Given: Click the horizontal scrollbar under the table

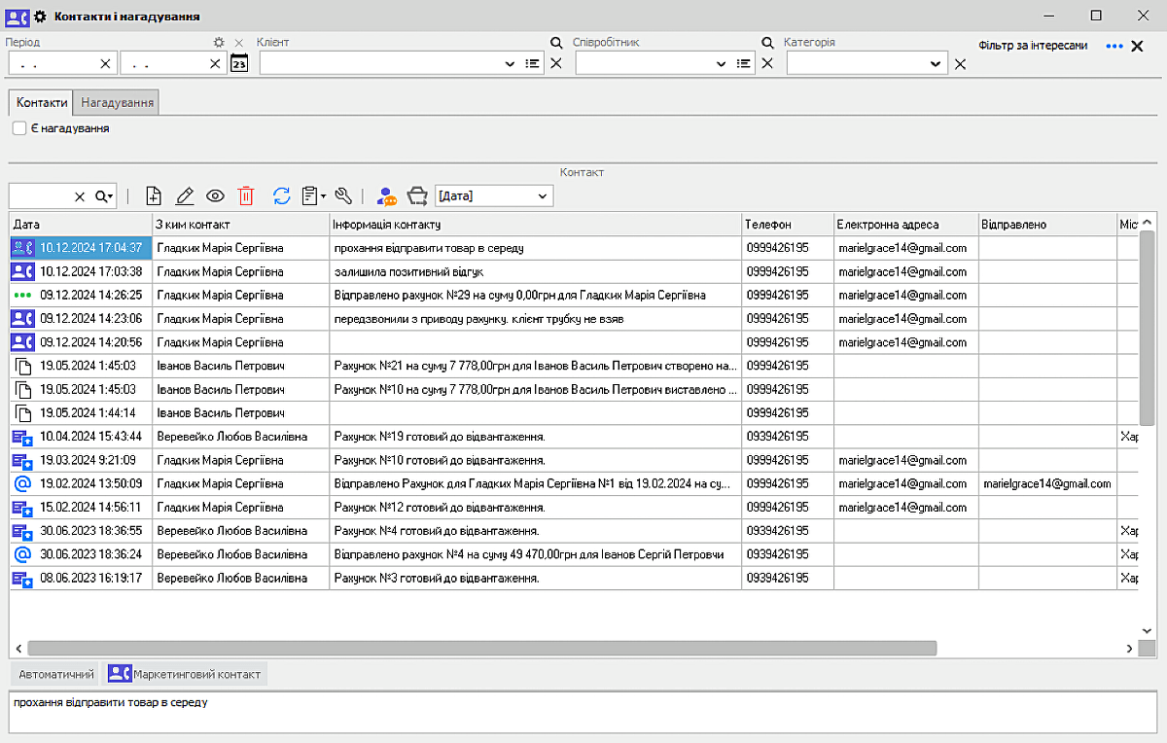Looking at the screenshot, I should [x=481, y=648].
